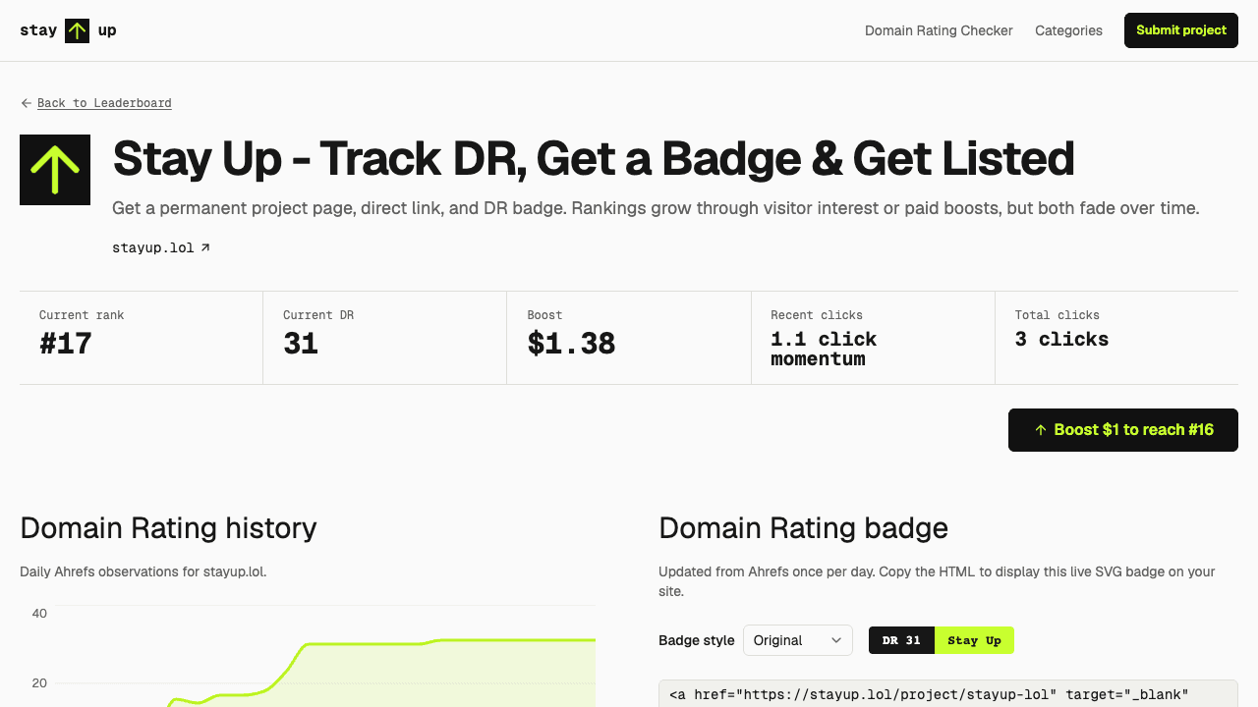Go Back to Leaderboard link
Screen dimensions: 1258x707
coord(104,103)
